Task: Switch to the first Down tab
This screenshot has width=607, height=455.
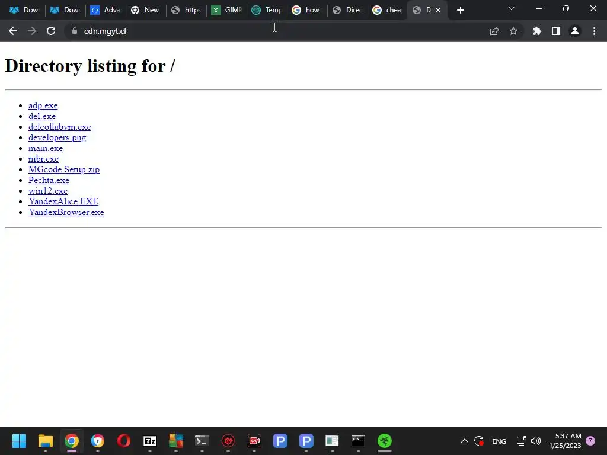Action: tap(24, 10)
